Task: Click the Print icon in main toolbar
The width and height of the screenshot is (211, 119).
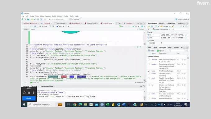Action: point(45,19)
